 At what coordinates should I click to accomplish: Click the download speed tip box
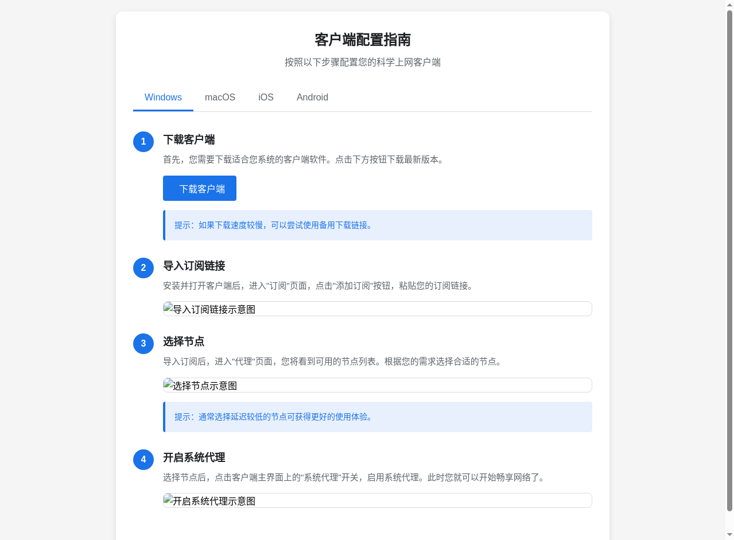(377, 225)
